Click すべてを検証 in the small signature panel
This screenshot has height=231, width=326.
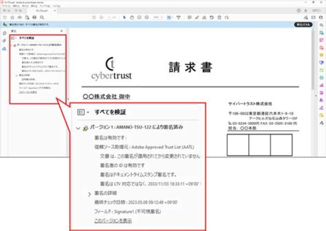pyautogui.click(x=26, y=38)
